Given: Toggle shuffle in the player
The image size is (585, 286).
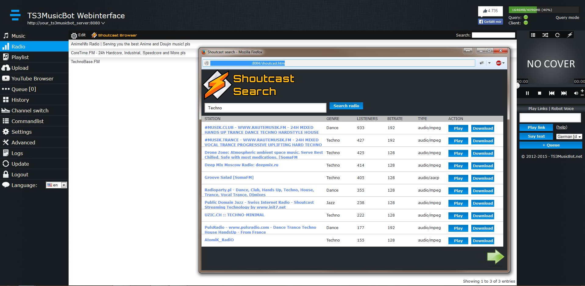Looking at the screenshot, I should pyautogui.click(x=545, y=35).
